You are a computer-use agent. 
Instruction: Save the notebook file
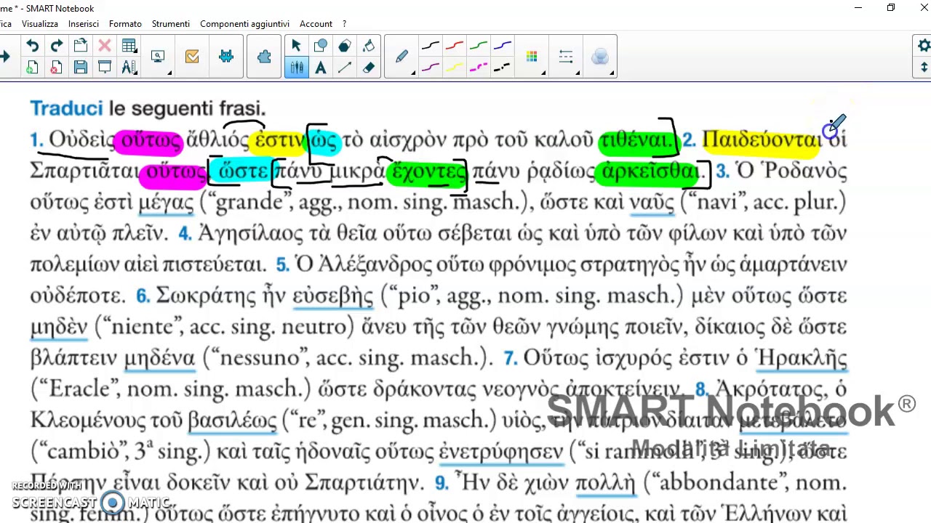(x=81, y=68)
